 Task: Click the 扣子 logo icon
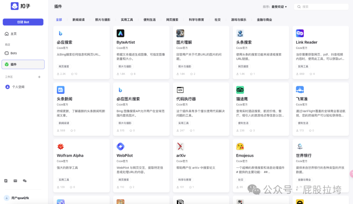click(x=15, y=6)
